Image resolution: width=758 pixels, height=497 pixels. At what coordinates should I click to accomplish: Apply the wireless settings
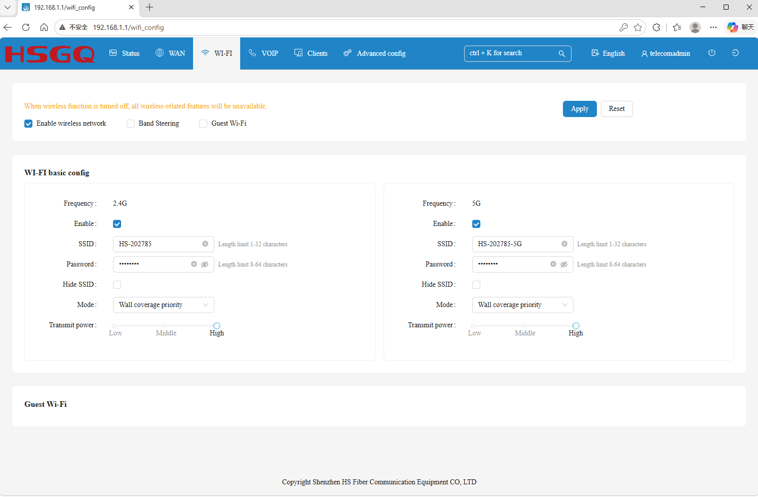point(580,109)
